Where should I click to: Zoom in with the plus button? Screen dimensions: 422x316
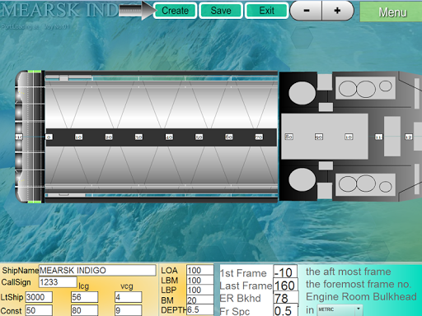pyautogui.click(x=338, y=11)
